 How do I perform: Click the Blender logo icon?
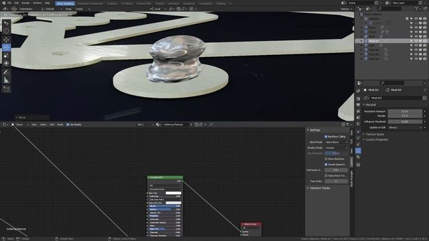coord(3,3)
